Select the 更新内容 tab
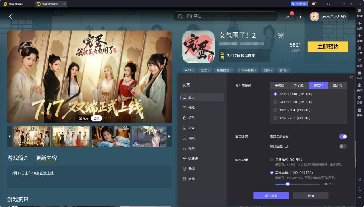This screenshot has height=207, width=364. 46,158
